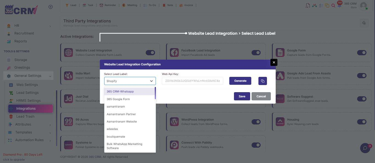375x163 pixels.
Task: Click the Housing integration icon
Action: [x=280, y=122]
